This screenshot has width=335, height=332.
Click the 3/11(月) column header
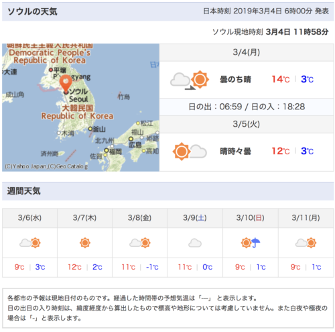[x=306, y=218]
